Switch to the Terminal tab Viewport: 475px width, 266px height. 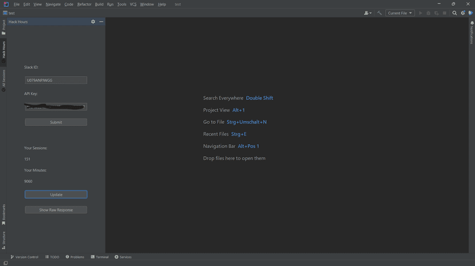click(x=100, y=257)
